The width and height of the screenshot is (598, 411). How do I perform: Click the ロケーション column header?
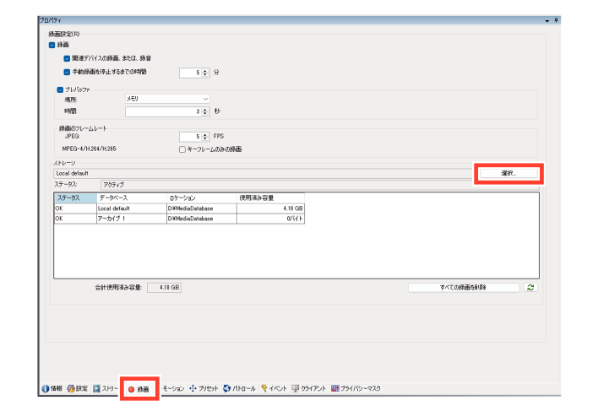202,198
